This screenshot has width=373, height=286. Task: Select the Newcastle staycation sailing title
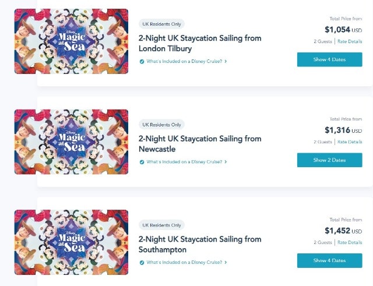coord(200,144)
